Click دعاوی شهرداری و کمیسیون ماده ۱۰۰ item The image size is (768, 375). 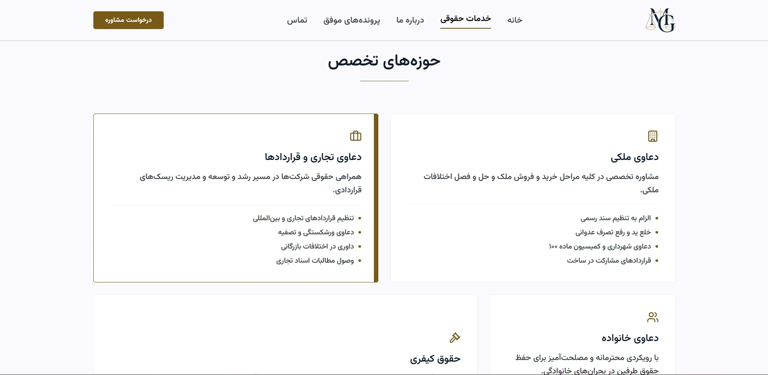[x=600, y=246]
